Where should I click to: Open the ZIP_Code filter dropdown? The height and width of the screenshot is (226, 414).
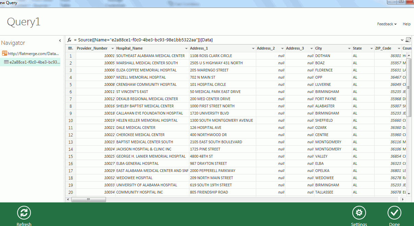tap(398, 48)
